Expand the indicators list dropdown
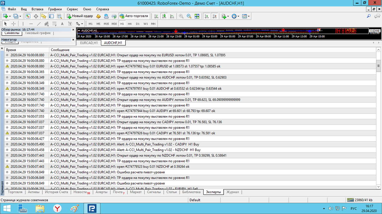The height and width of the screenshot is (214, 382). point(228,16)
